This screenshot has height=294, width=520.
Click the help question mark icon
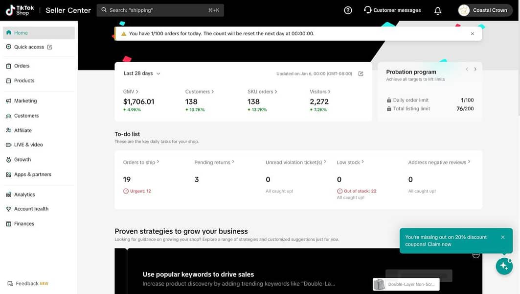pos(348,10)
